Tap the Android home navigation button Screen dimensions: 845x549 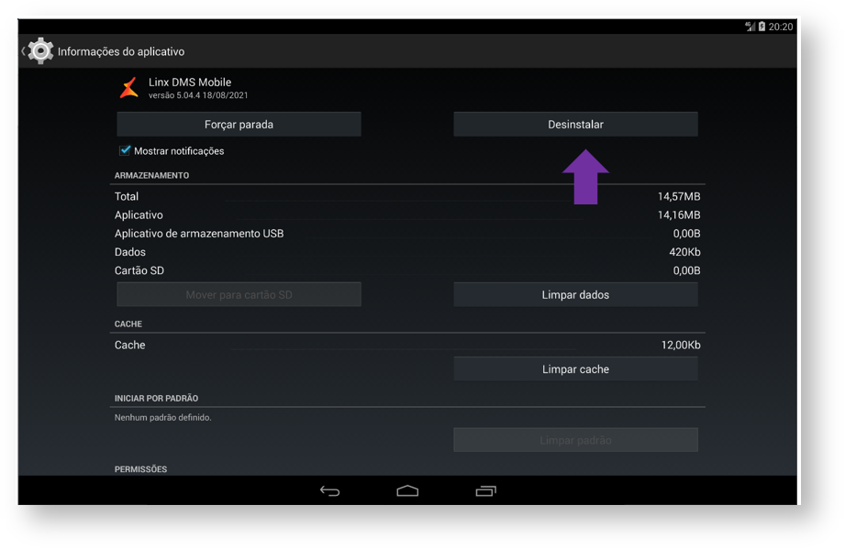[407, 491]
